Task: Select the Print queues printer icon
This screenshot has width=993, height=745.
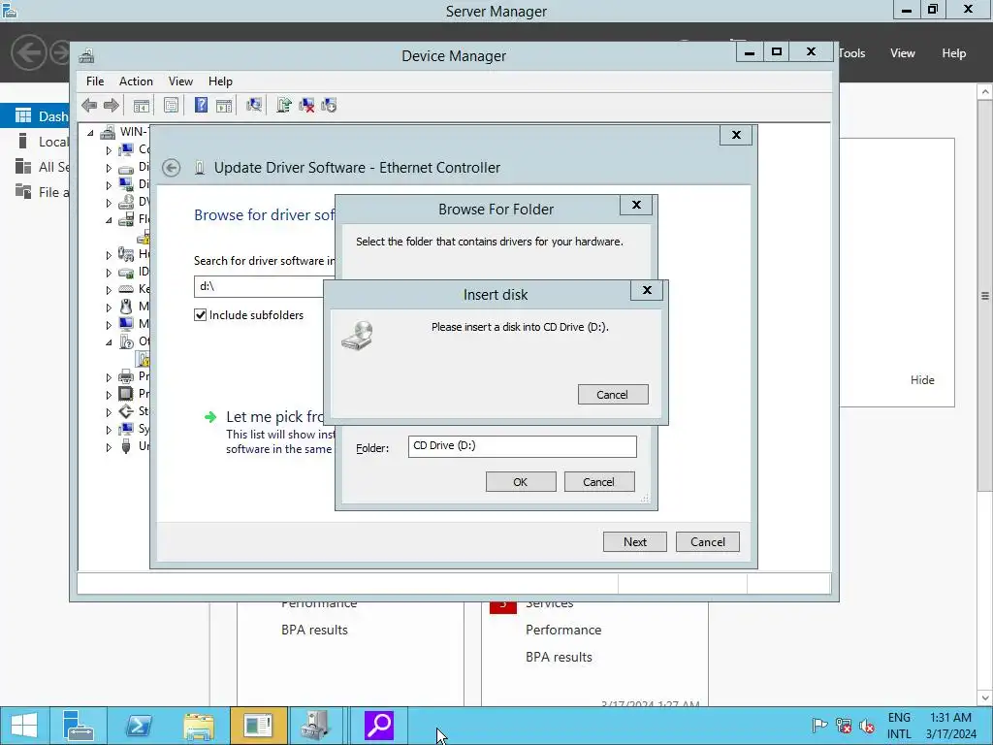Action: (x=126, y=376)
